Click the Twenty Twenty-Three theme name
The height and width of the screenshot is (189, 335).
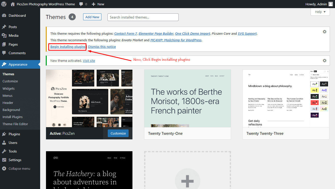click(265, 134)
